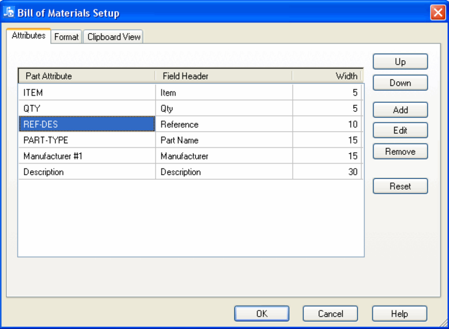Edit the selected attribute
449x329 pixels.
(400, 130)
